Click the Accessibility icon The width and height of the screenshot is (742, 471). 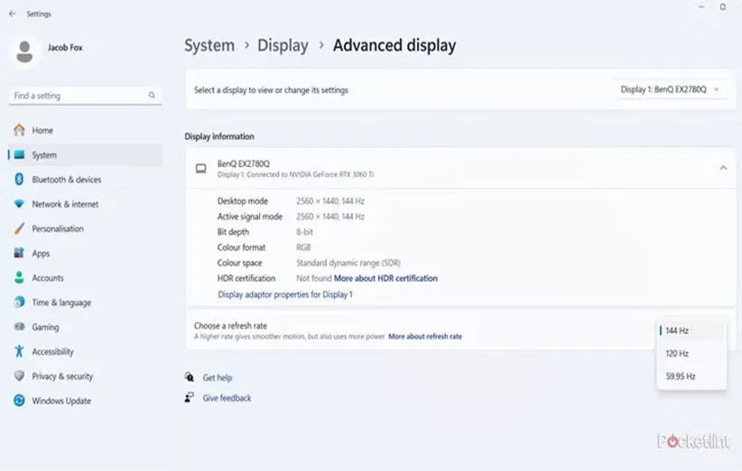pos(19,352)
